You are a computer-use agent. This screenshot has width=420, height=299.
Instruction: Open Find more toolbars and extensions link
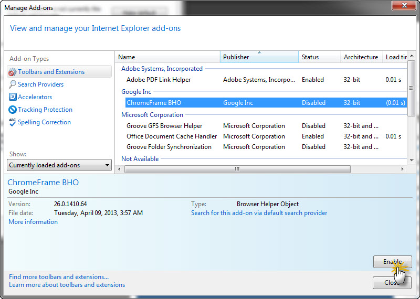point(59,277)
